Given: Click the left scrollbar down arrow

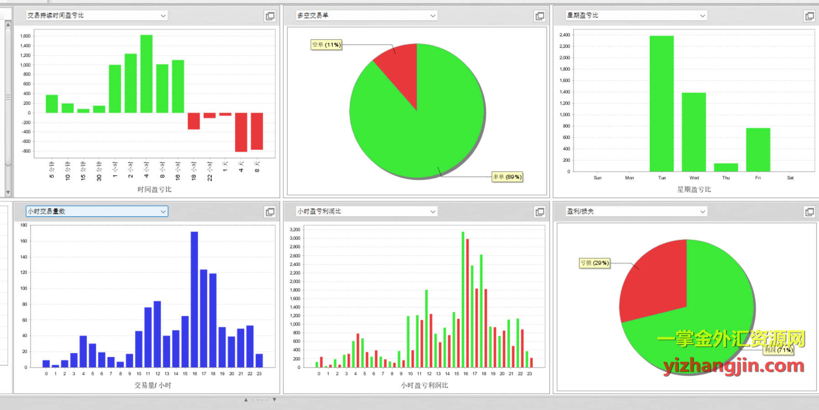Looking at the screenshot, I should (8, 192).
